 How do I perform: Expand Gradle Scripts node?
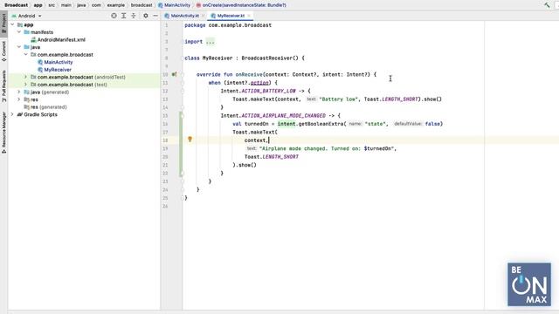(12, 114)
